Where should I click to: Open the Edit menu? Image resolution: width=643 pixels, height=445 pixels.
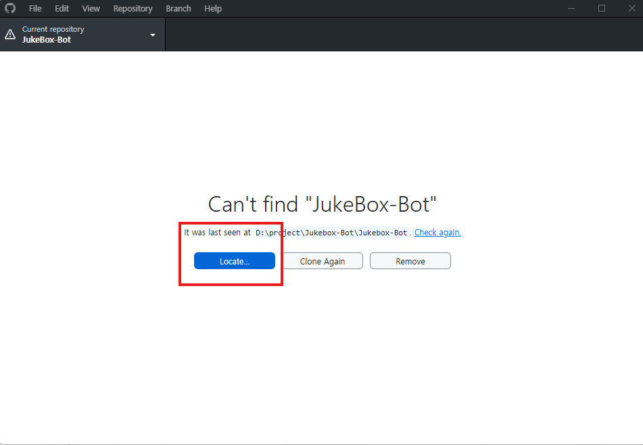tap(62, 9)
